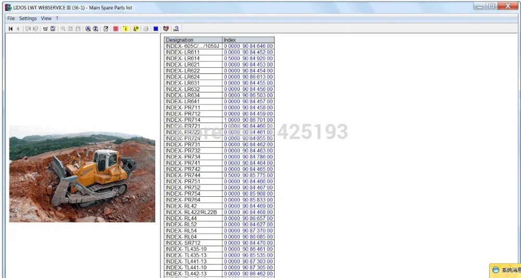
Task: Click the help question mark toolbar icon
Action: coord(176,29)
